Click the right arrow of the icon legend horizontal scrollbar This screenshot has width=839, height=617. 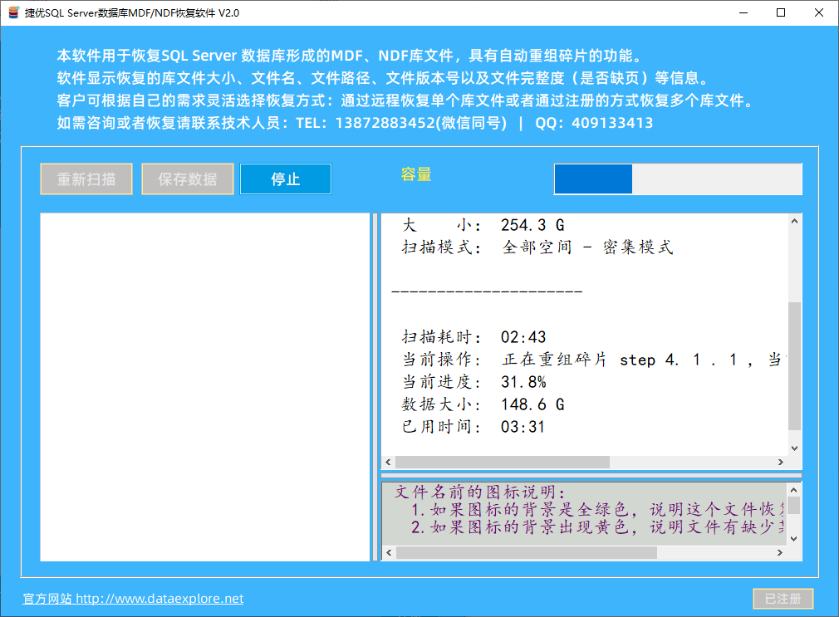(x=780, y=553)
